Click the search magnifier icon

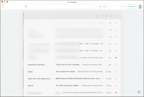[x=26, y=7]
